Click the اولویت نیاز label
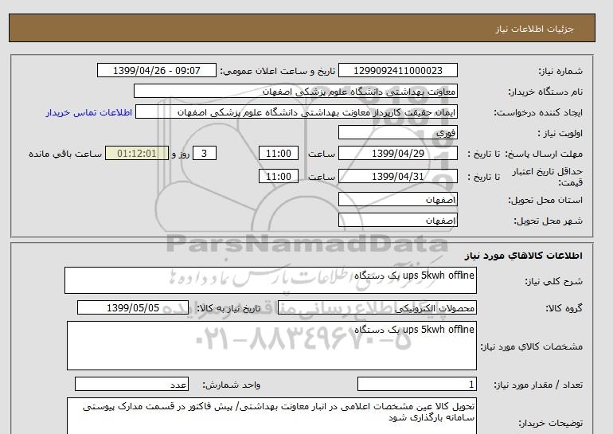Image resolution: width=613 pixels, height=434 pixels. click(x=560, y=133)
